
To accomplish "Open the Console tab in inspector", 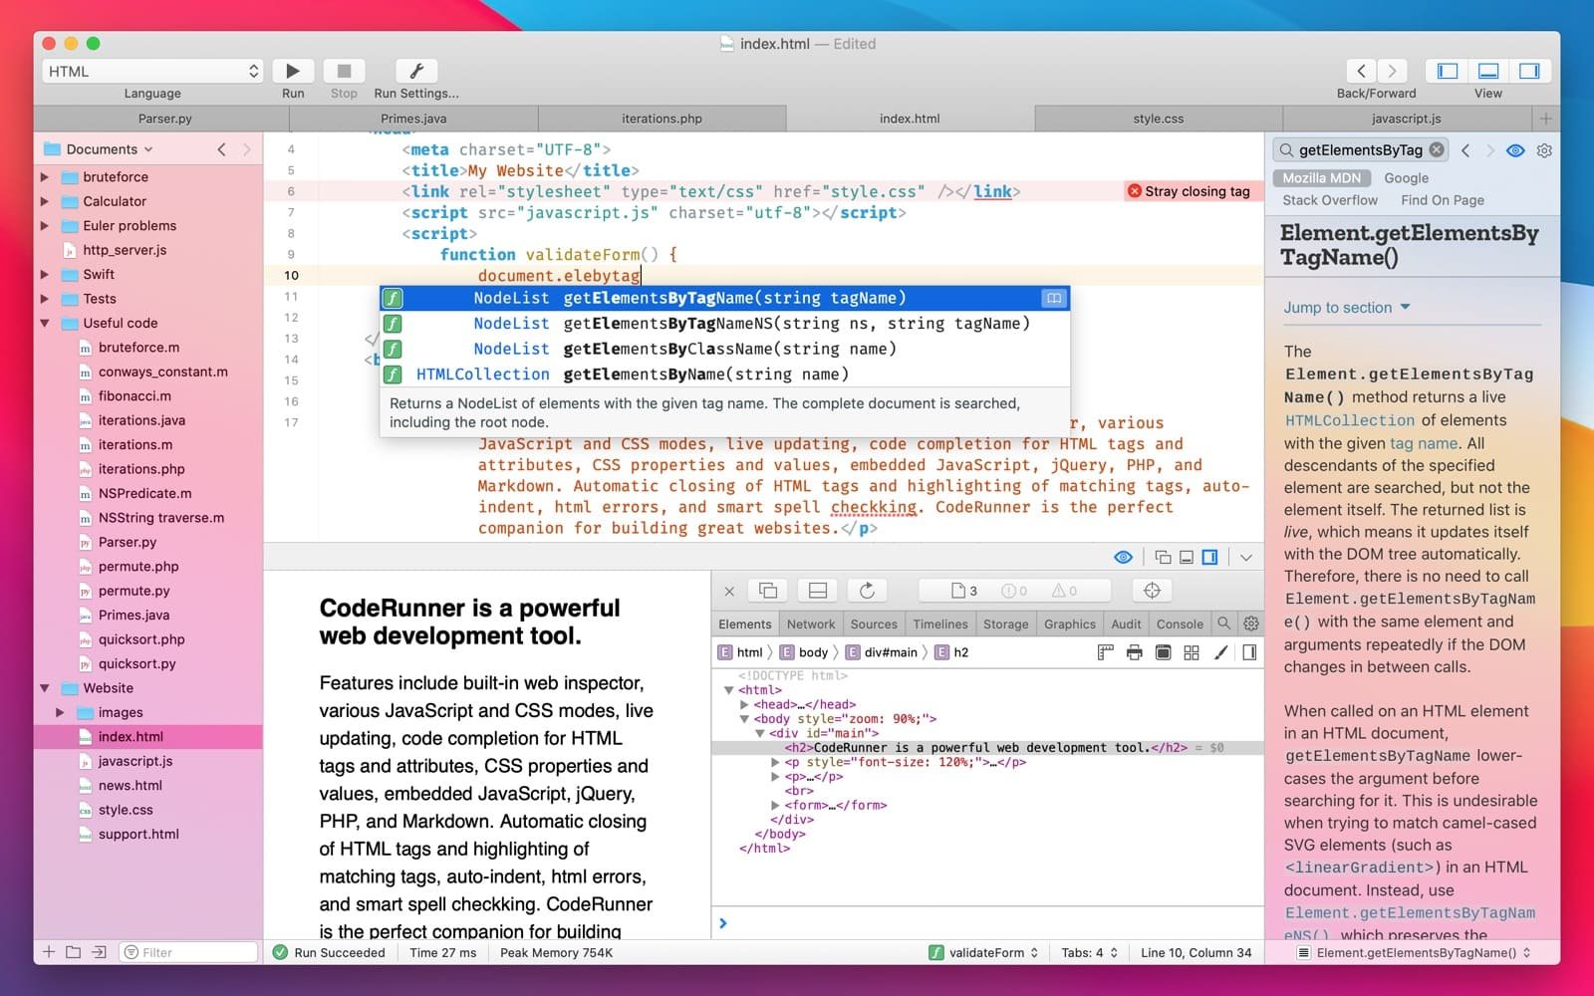I will 1180,623.
